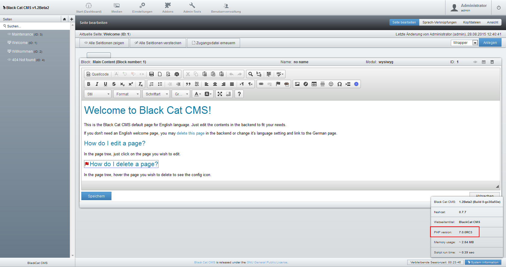Open the Stil styles dropdown
506x267 pixels.
tap(98, 94)
